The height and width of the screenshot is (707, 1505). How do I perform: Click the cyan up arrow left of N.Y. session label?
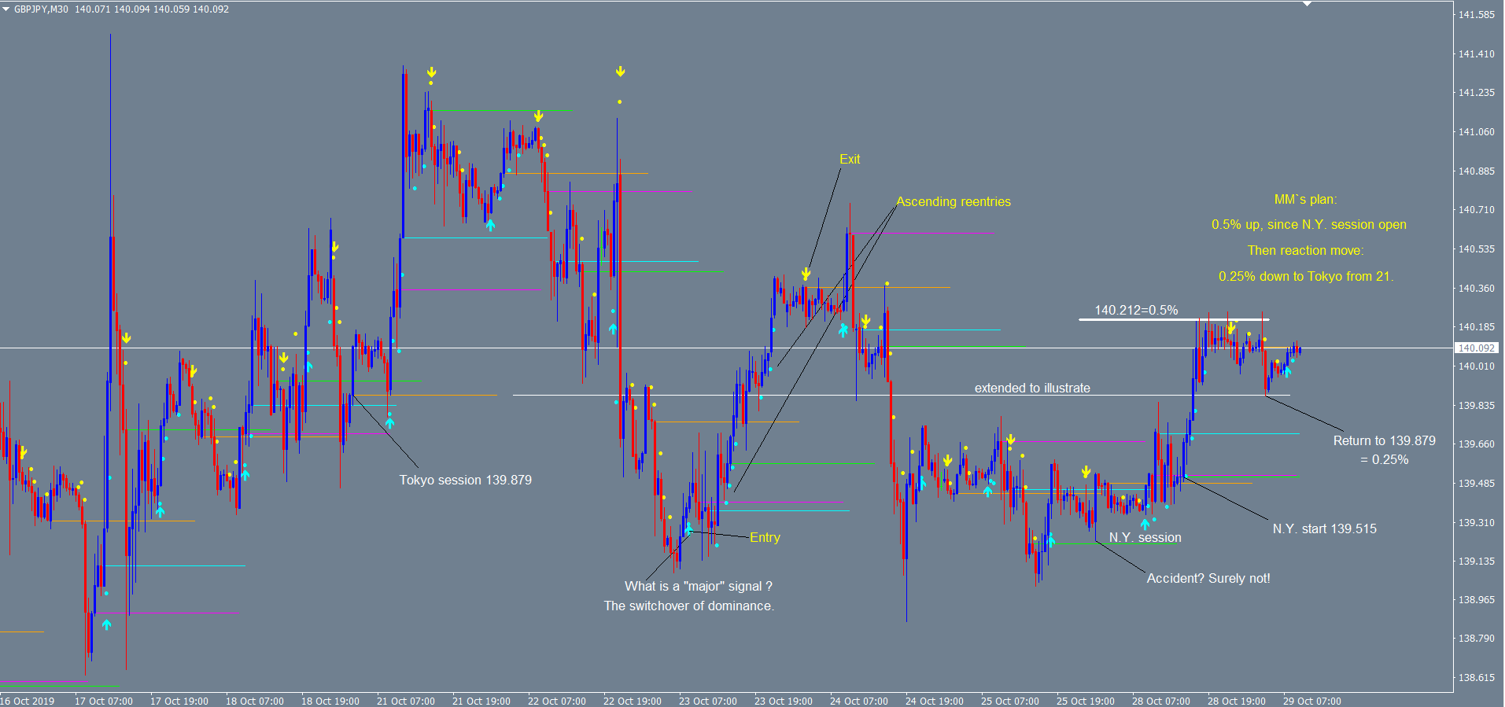click(x=1145, y=524)
